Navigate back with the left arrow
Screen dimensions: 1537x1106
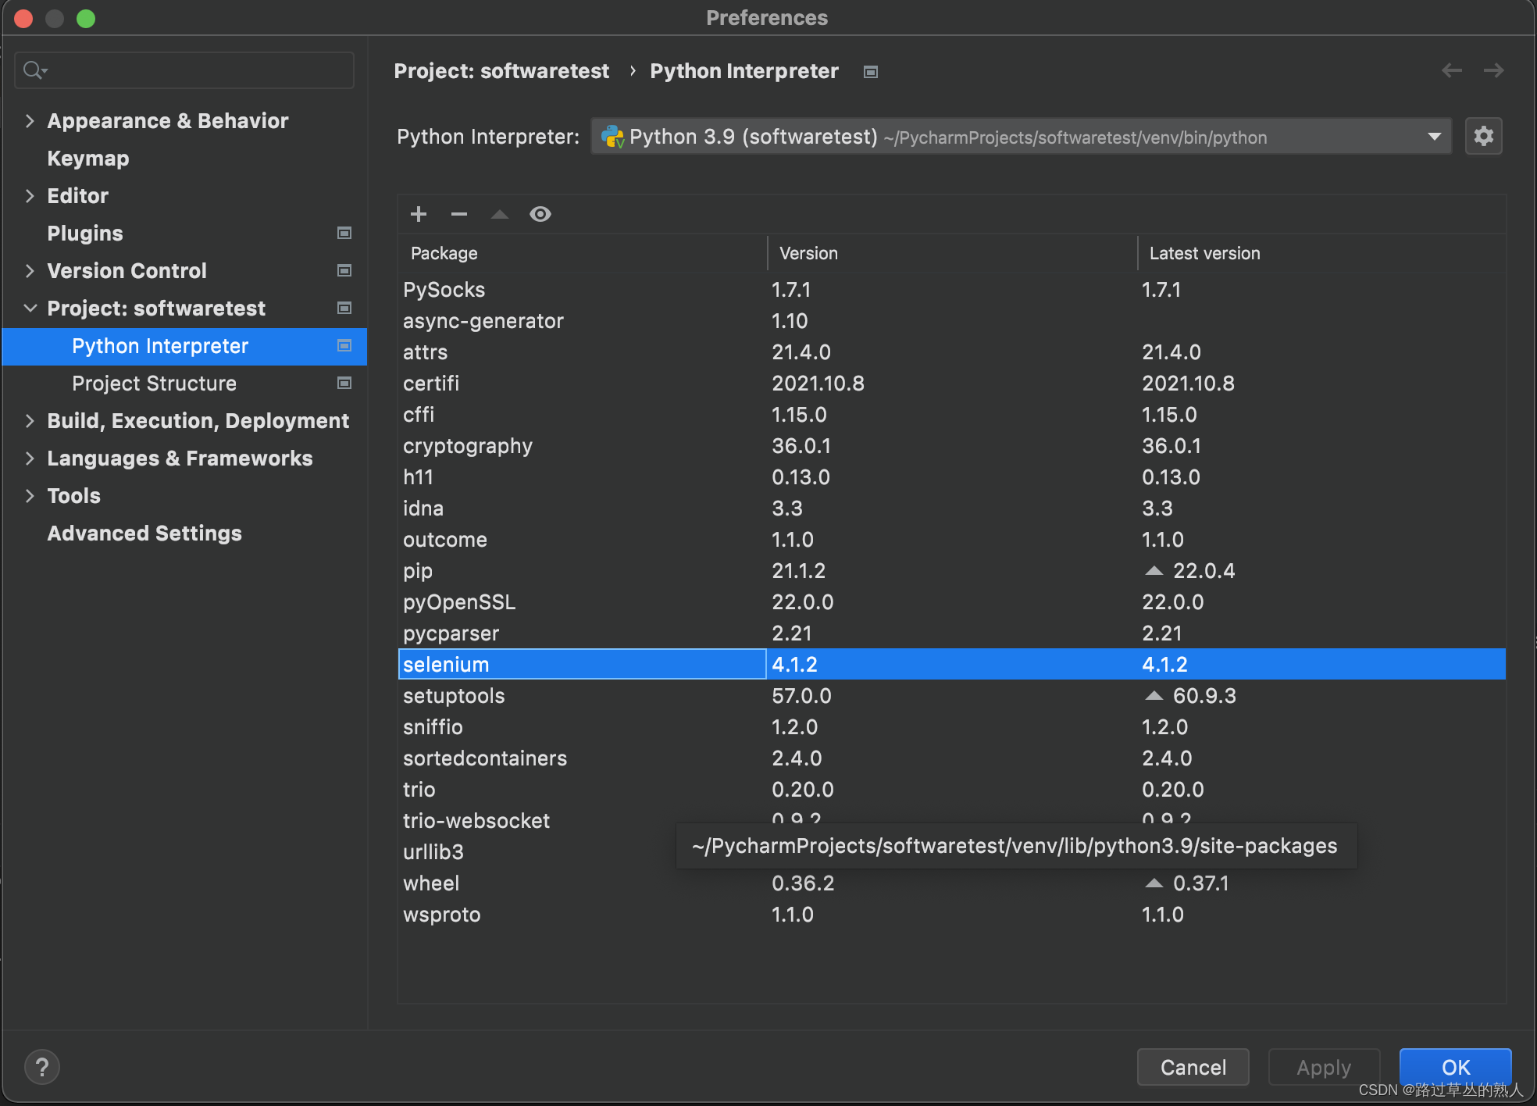coord(1452,71)
